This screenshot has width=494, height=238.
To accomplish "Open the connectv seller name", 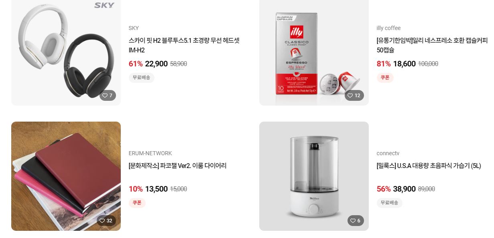I will [x=388, y=153].
